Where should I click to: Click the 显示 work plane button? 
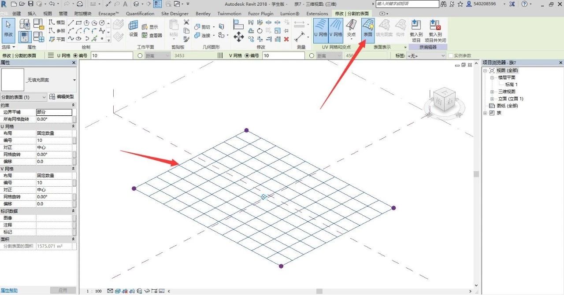point(150,27)
